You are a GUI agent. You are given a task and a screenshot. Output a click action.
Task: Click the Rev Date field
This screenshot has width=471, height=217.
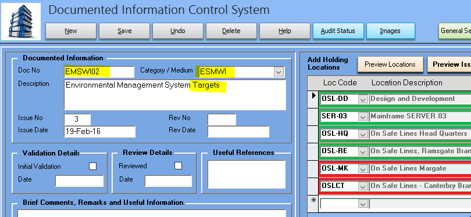238,132
